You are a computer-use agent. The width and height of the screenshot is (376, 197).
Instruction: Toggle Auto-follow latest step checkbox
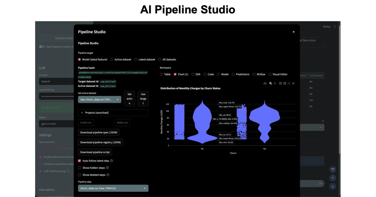(79, 161)
